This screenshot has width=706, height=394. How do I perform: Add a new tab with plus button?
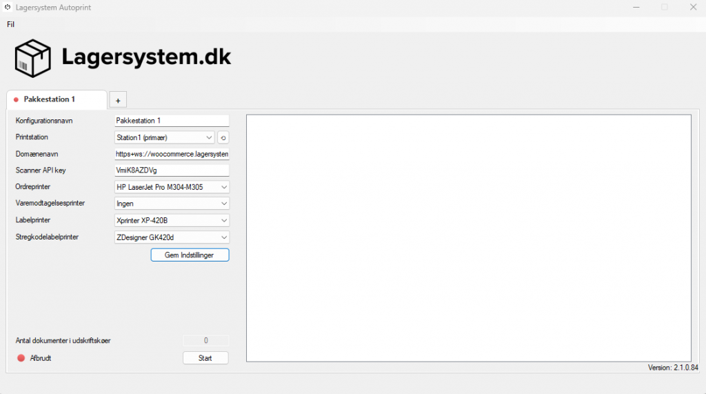click(x=118, y=100)
